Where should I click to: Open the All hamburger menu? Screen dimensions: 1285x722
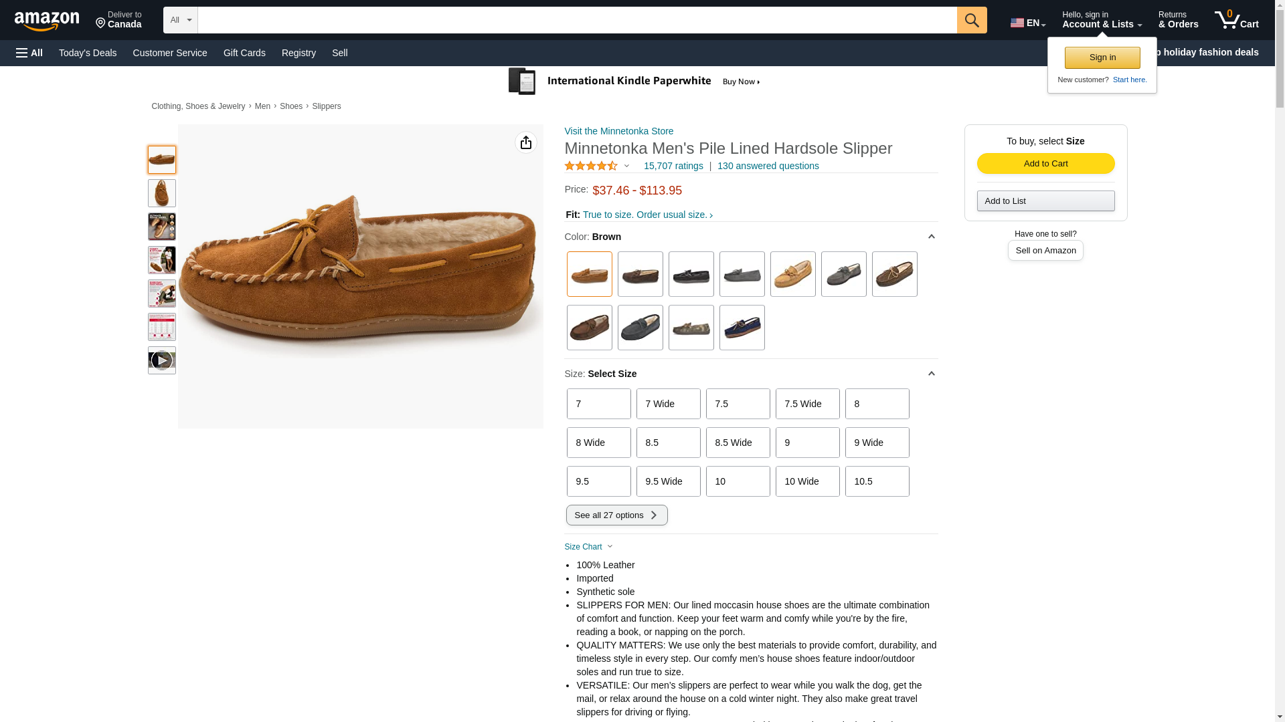tap(29, 53)
